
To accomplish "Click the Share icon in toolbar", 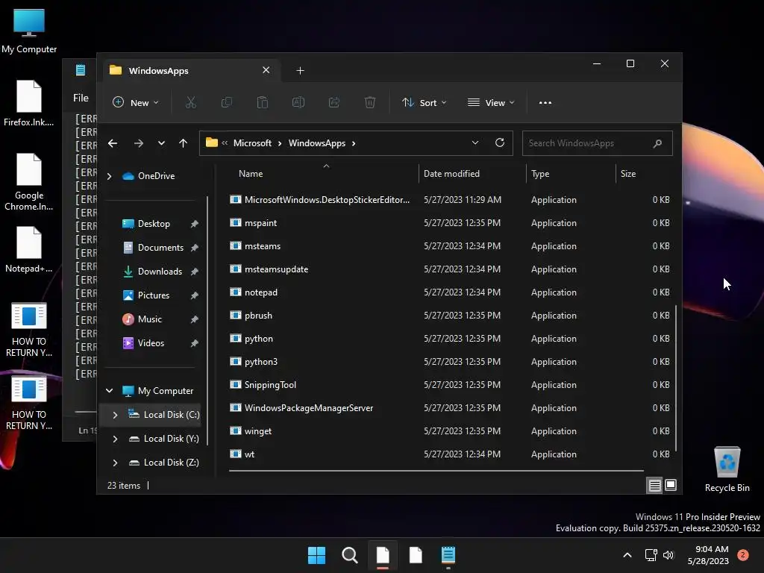I will 334,102.
